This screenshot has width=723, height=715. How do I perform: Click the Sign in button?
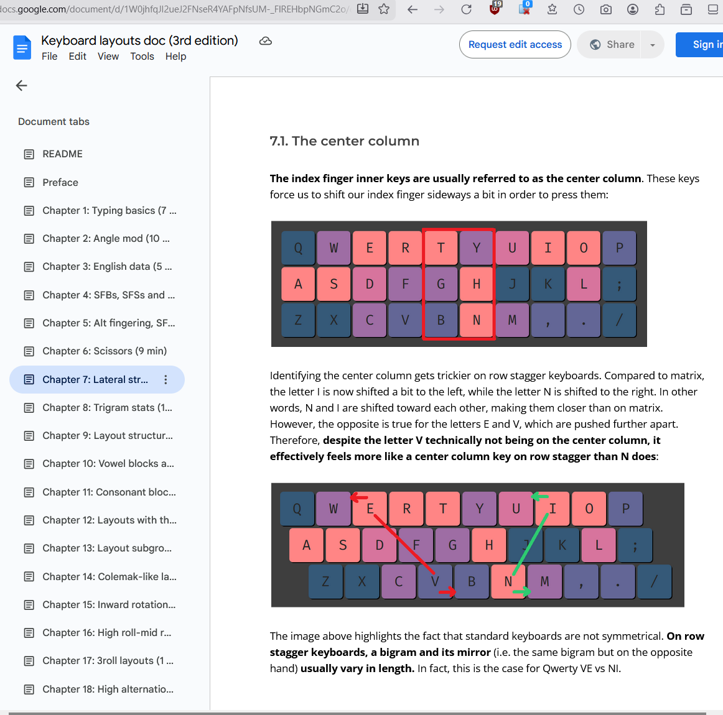click(705, 44)
